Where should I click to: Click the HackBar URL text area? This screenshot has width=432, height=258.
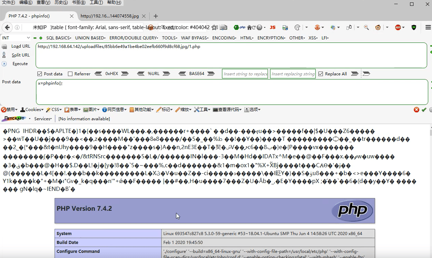(231, 55)
